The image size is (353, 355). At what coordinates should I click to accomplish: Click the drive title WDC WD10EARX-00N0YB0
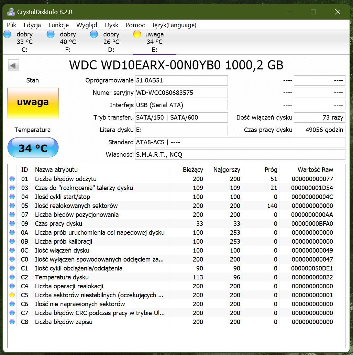point(176,65)
